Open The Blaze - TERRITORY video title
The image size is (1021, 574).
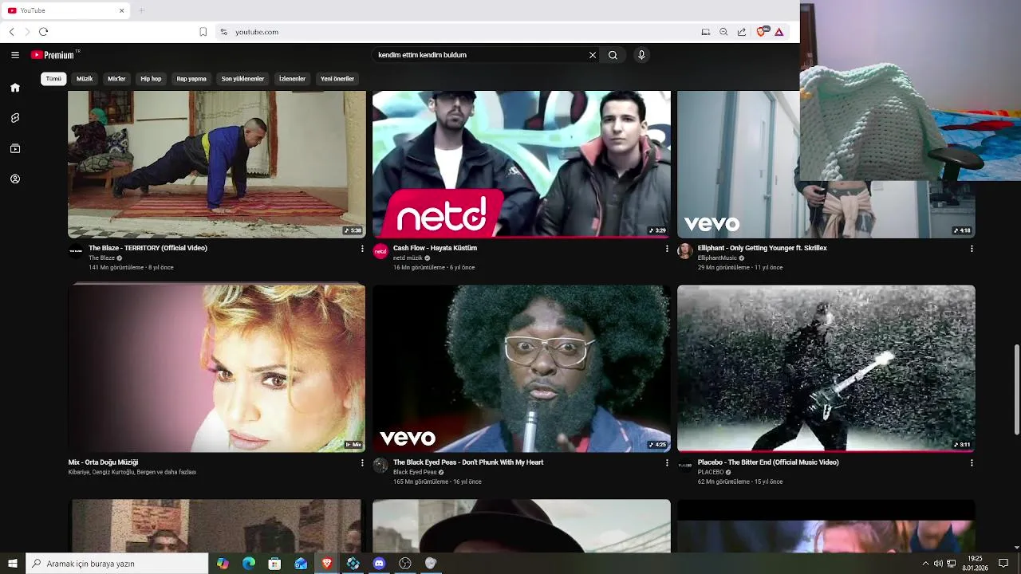pyautogui.click(x=148, y=248)
